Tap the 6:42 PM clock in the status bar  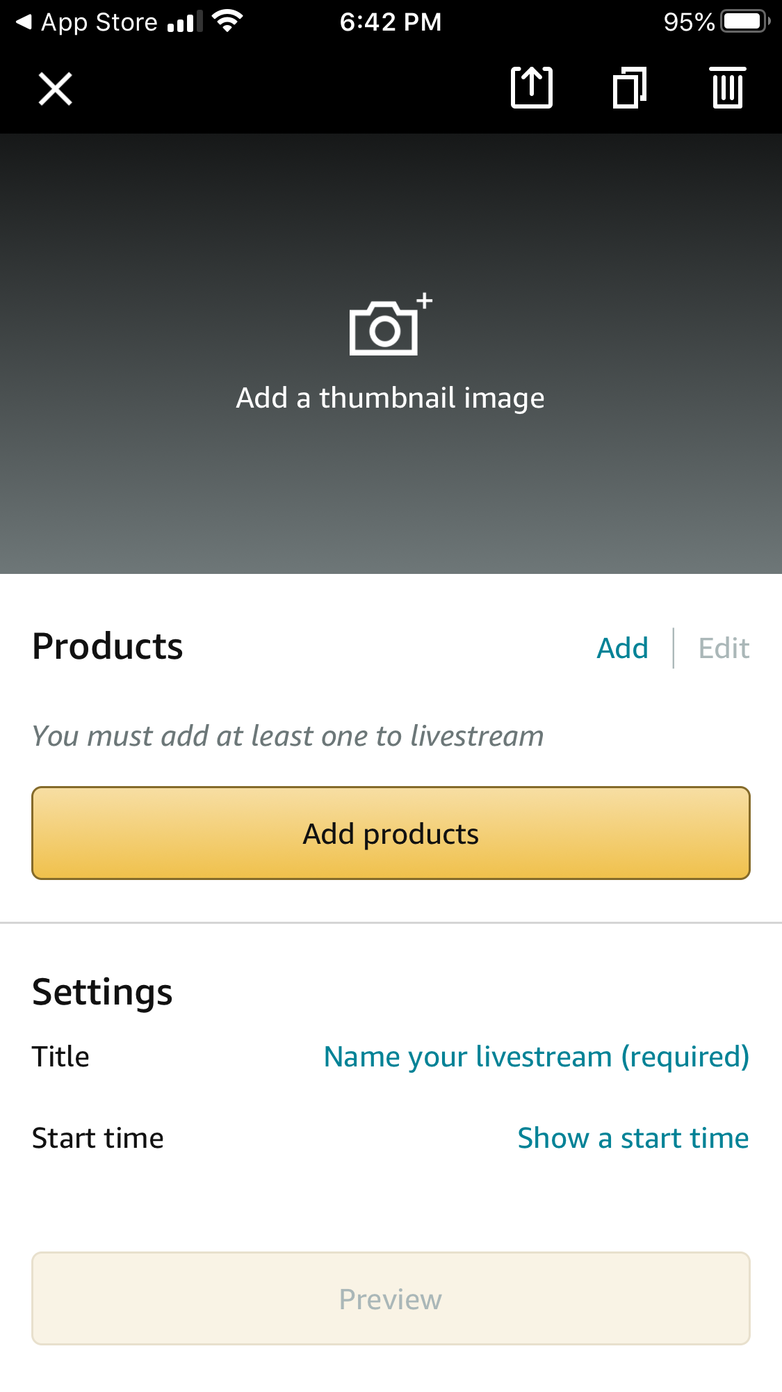click(x=391, y=22)
